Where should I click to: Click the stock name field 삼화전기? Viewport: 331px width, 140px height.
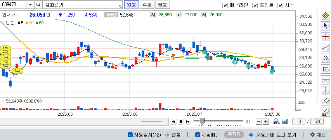(x=82, y=5)
